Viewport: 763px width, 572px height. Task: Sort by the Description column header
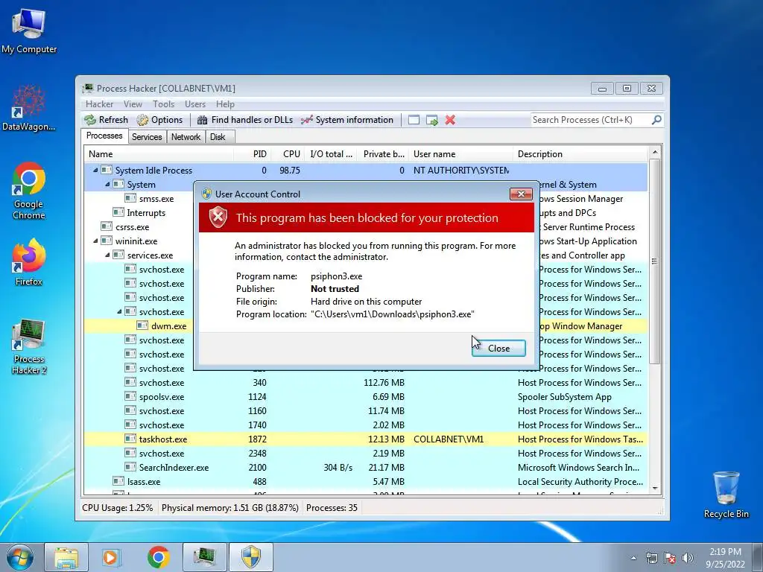click(580, 154)
